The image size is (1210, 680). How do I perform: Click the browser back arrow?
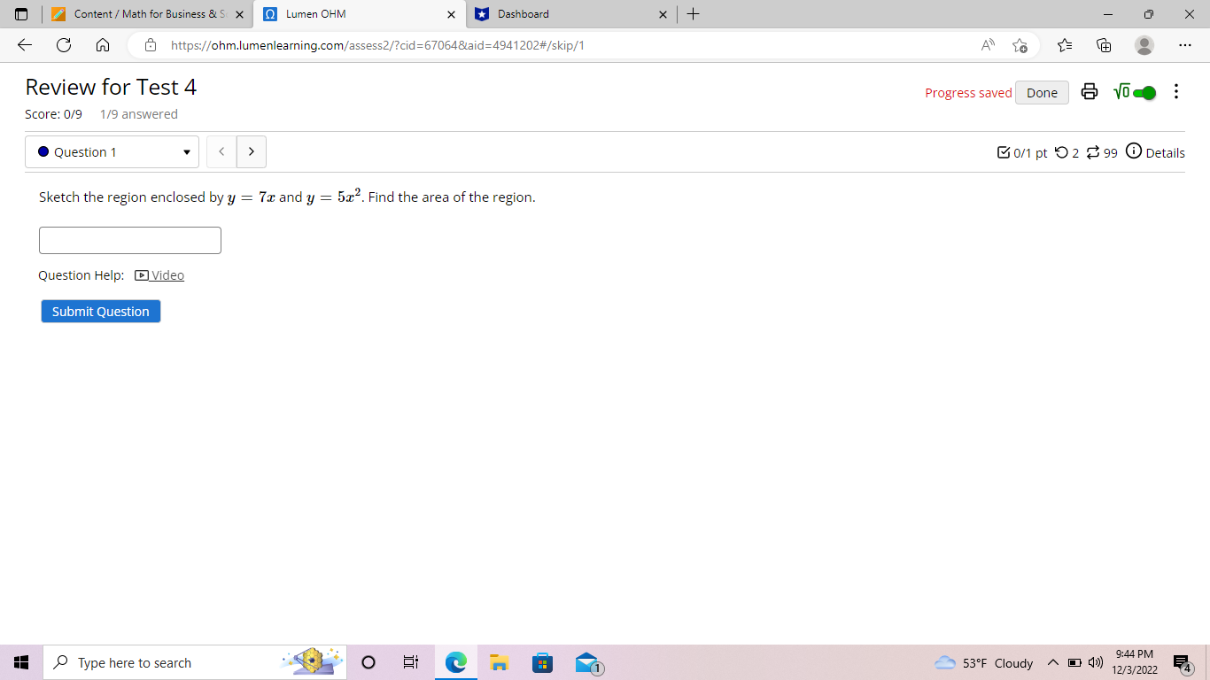[x=25, y=45]
